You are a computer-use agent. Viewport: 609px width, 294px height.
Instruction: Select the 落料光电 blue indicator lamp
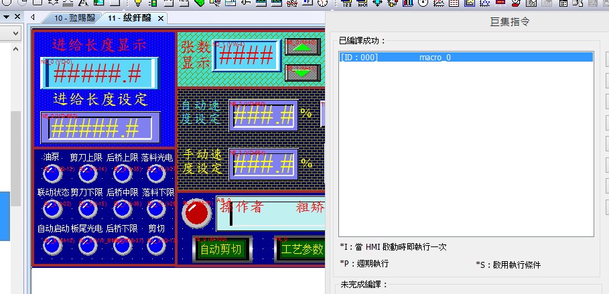coord(157,176)
